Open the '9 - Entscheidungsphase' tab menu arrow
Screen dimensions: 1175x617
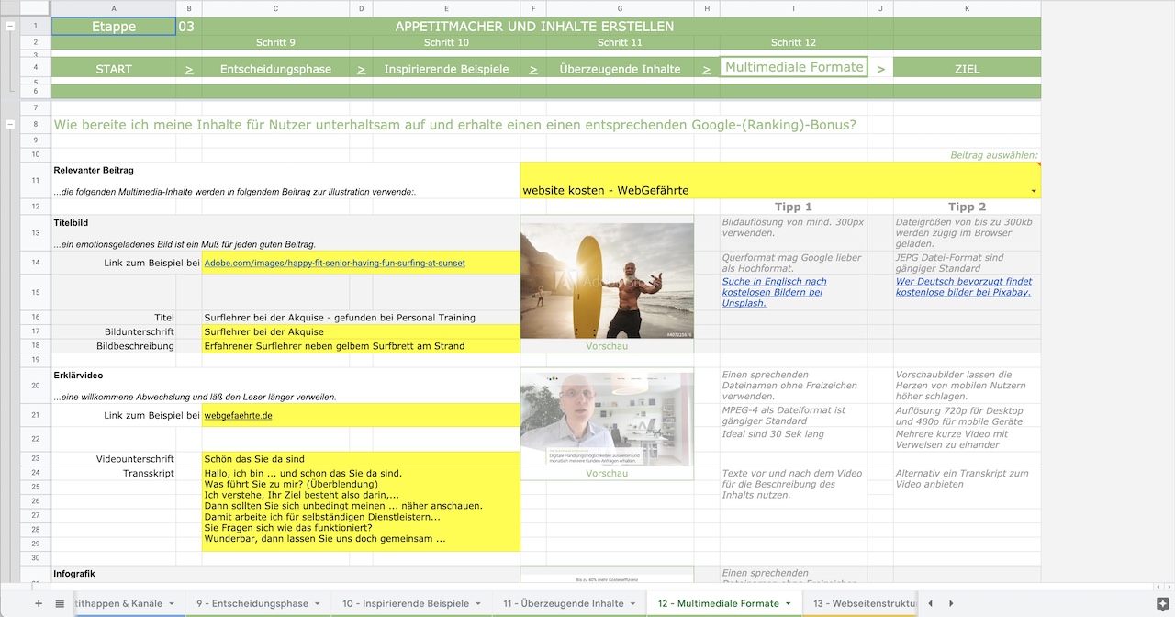(x=318, y=603)
